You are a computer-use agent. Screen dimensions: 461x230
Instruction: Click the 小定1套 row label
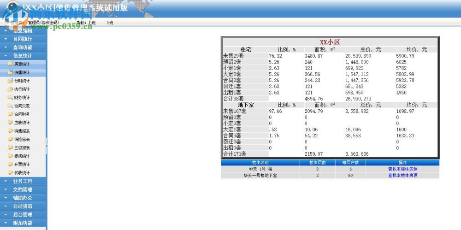pyautogui.click(x=232, y=68)
